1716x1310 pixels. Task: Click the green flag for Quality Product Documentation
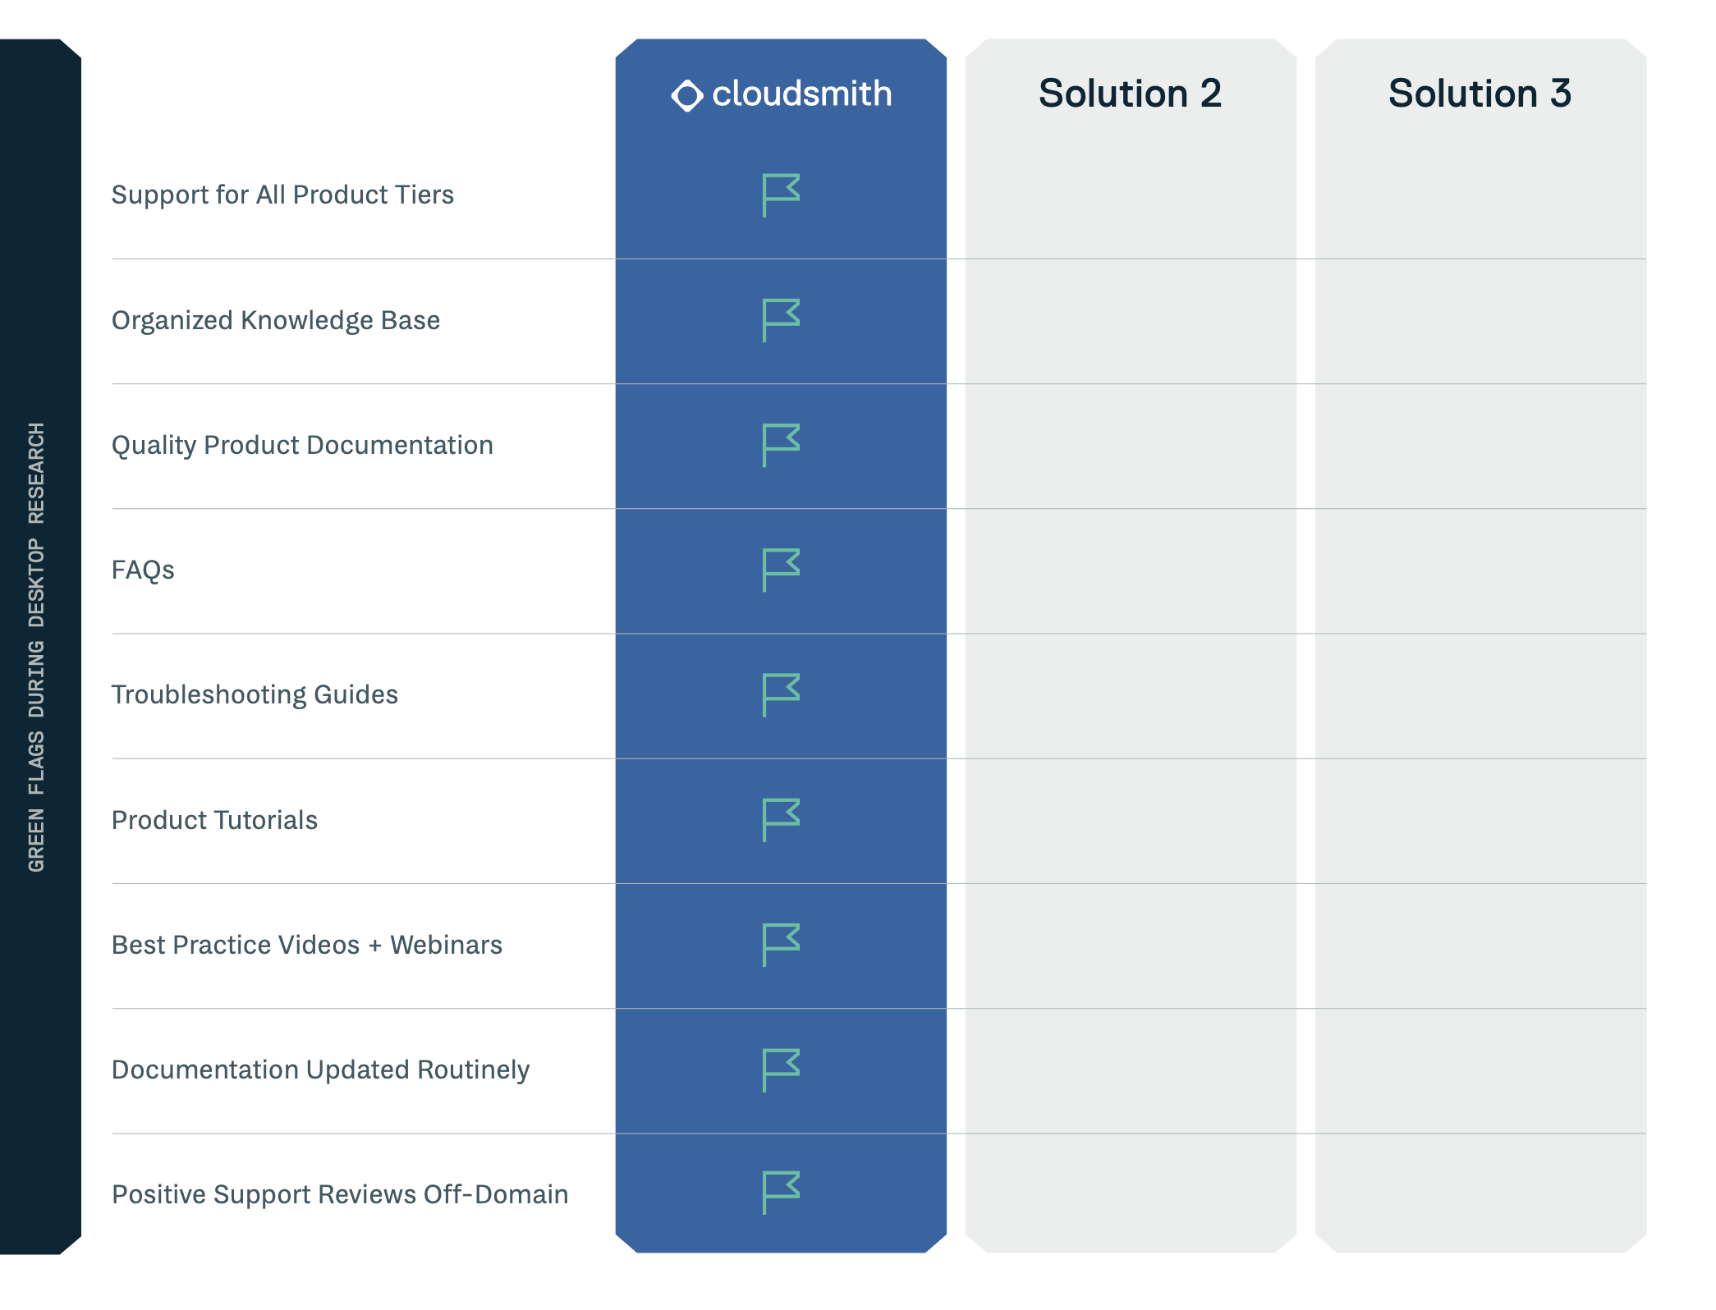(781, 446)
